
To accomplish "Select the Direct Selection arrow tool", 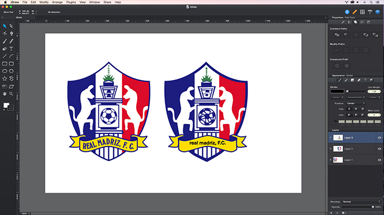I will (x=11, y=26).
